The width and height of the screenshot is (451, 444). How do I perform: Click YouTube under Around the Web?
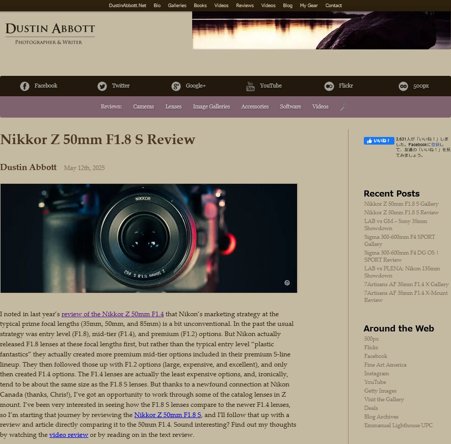pyautogui.click(x=375, y=382)
